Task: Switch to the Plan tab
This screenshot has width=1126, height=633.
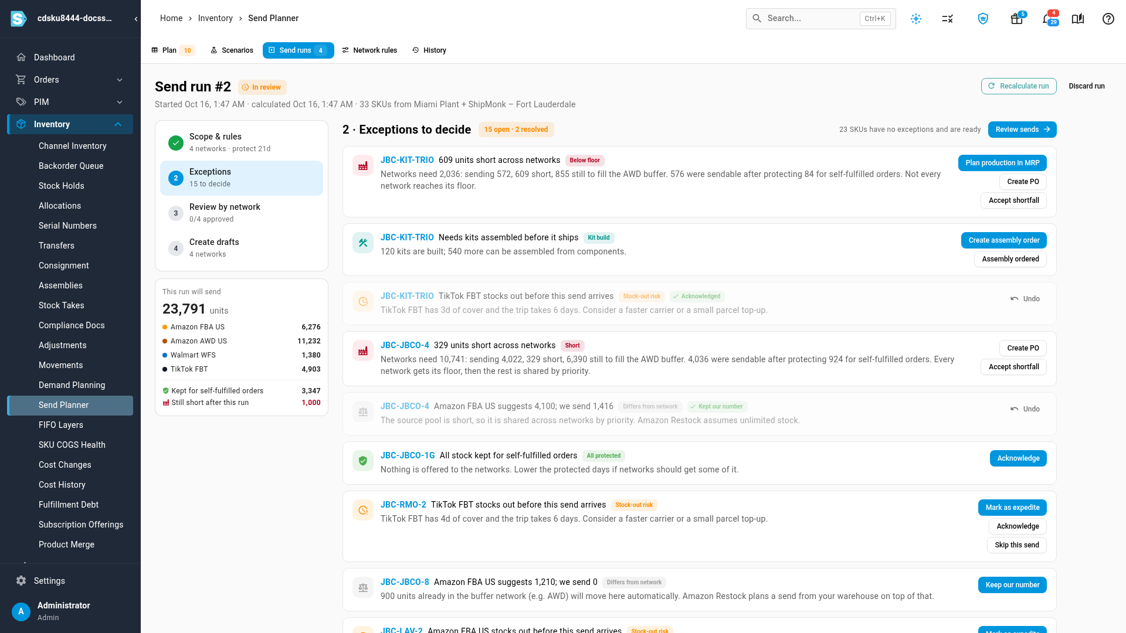Action: pos(172,50)
